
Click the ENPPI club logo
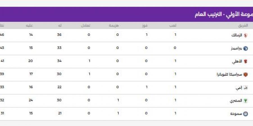(245, 88)
